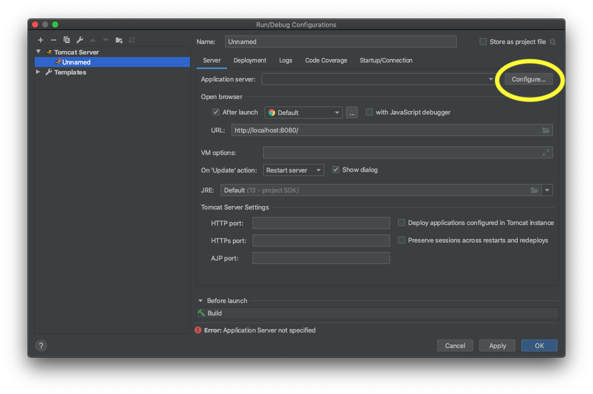
Task: Focus the Name input field
Action: pos(340,41)
